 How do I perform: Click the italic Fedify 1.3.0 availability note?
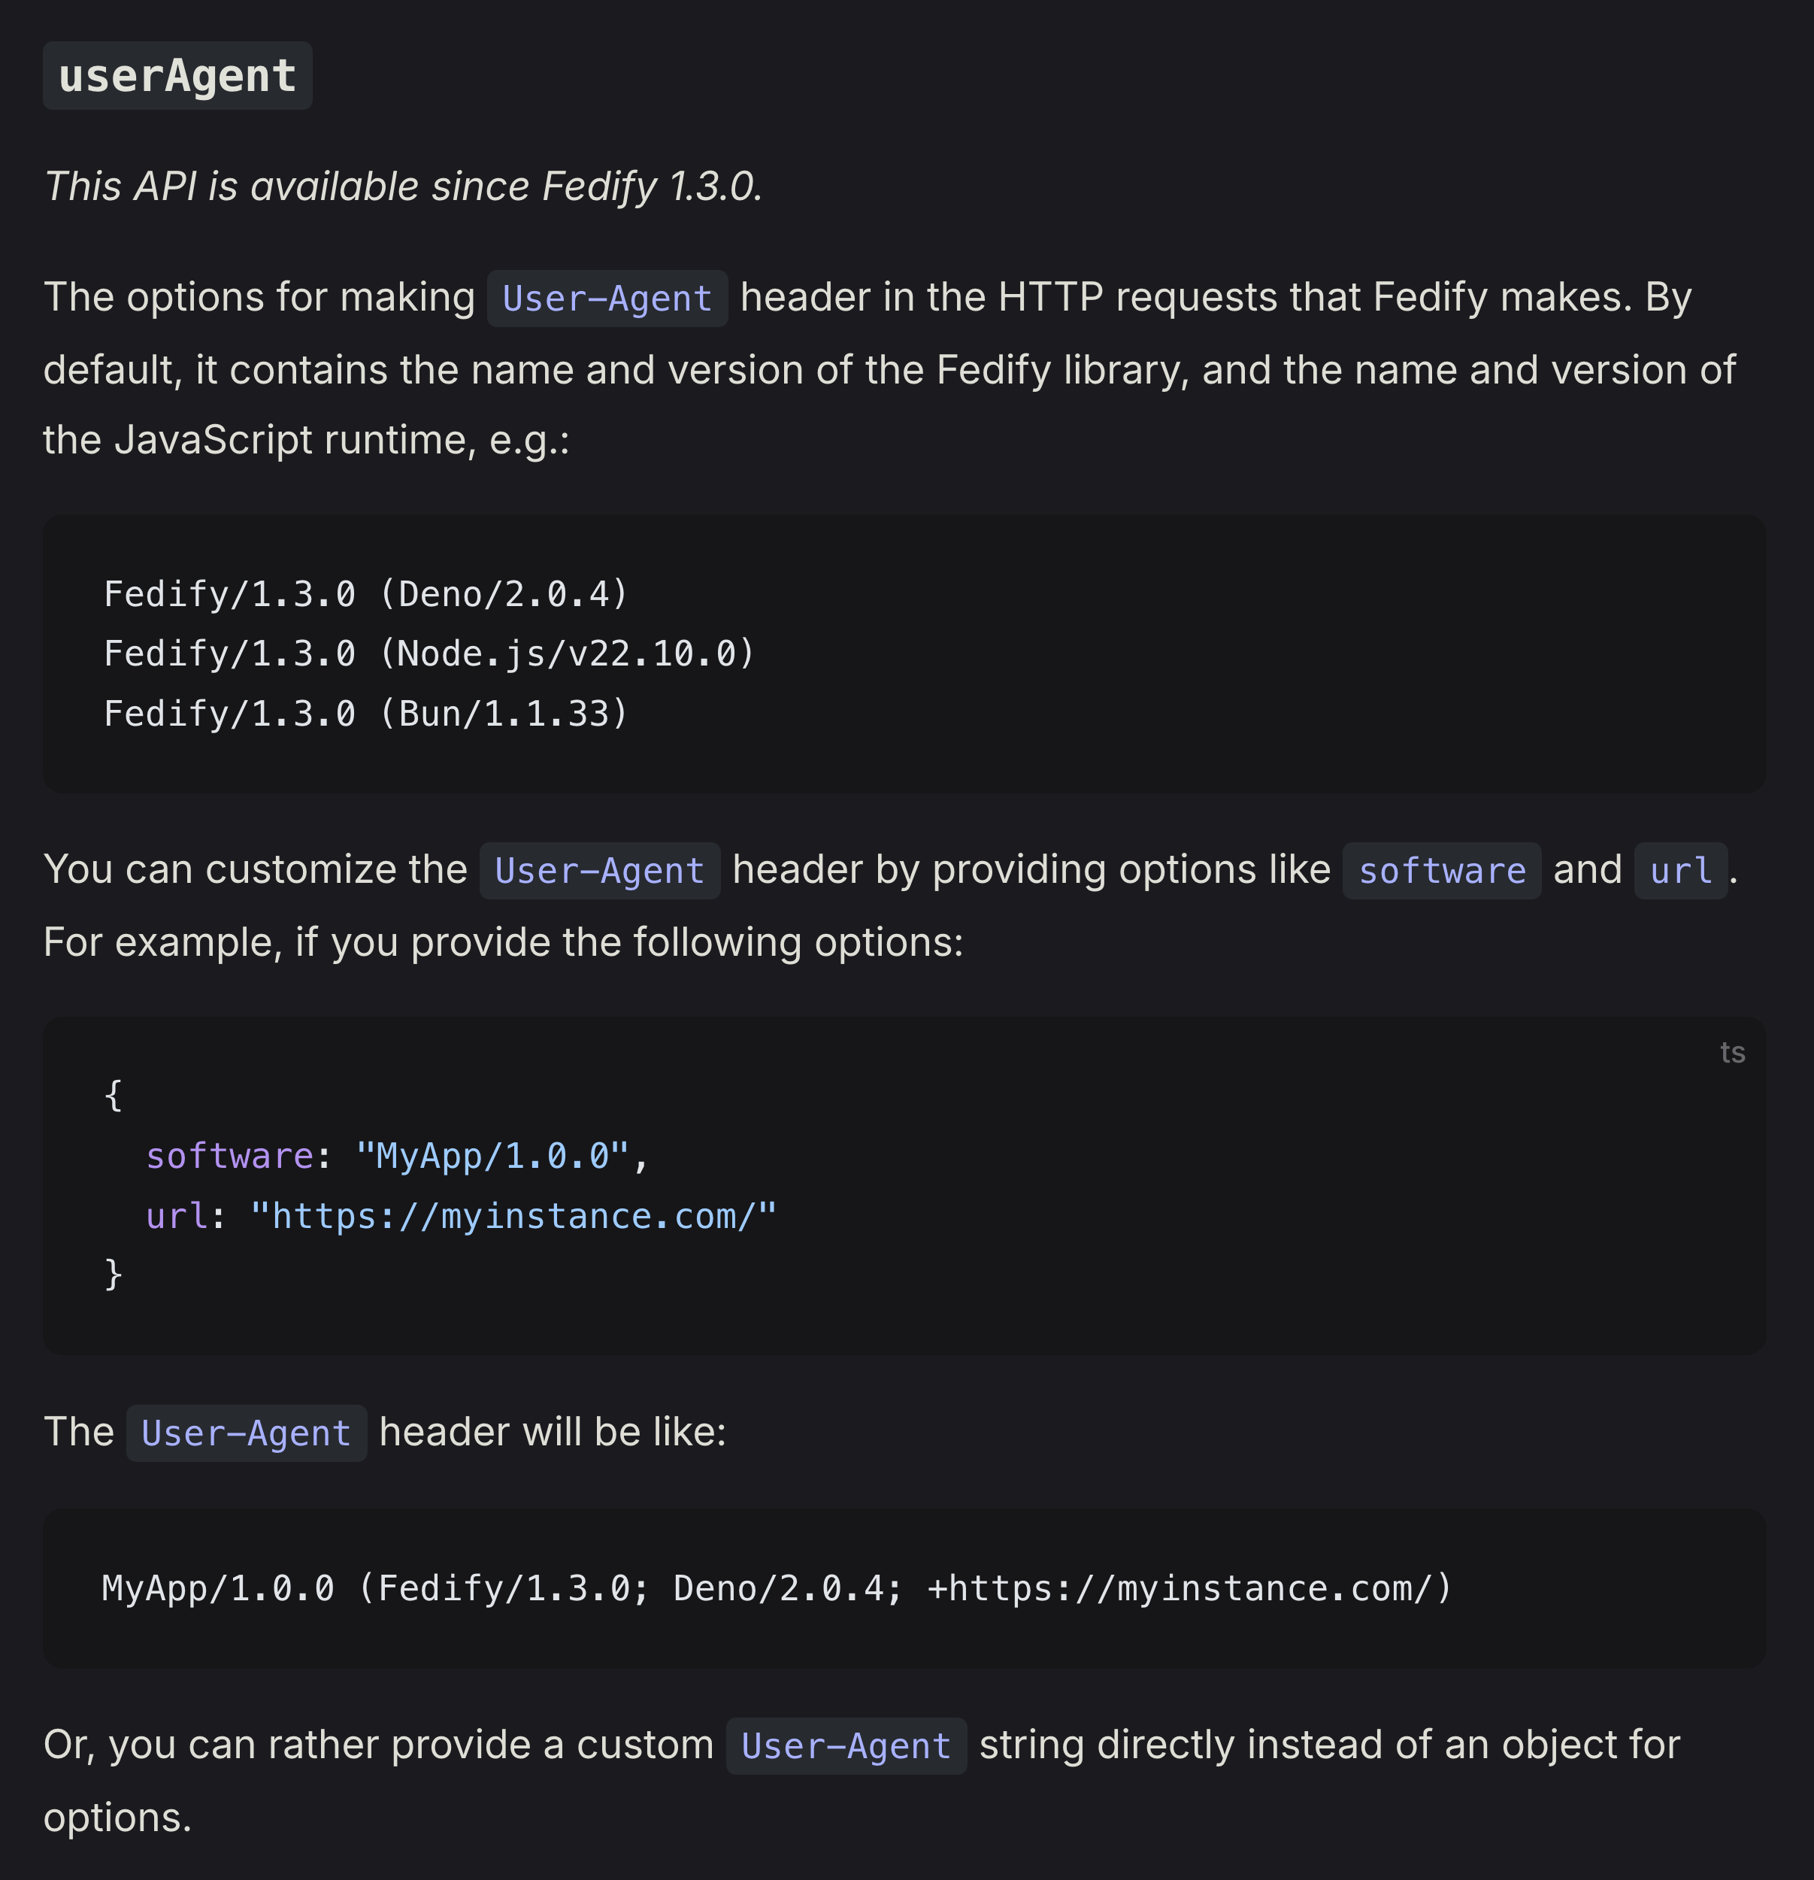coord(403,186)
